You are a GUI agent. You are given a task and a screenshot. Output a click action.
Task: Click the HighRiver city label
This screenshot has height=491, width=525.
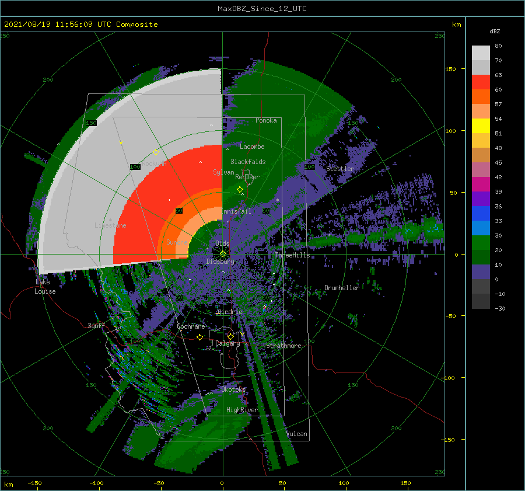(x=242, y=410)
